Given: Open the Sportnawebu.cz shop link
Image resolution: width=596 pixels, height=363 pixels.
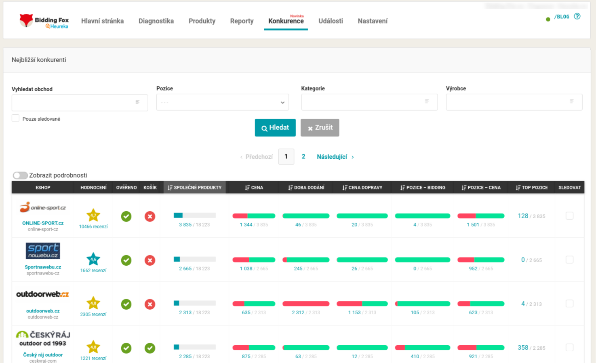Looking at the screenshot, I should click(x=43, y=267).
